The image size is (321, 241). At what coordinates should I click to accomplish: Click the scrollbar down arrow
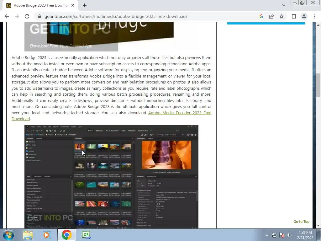tap(318, 226)
